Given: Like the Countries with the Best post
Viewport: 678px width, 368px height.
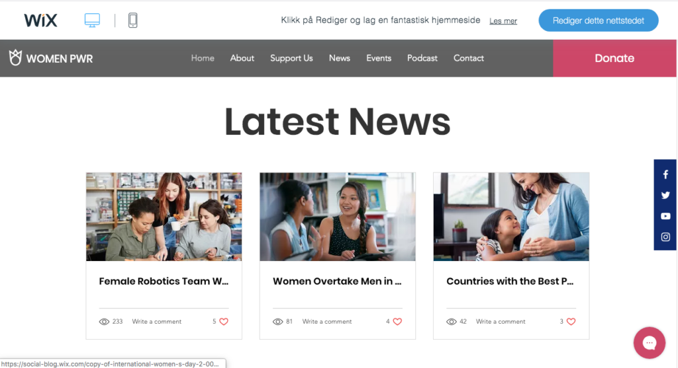Looking at the screenshot, I should pyautogui.click(x=571, y=322).
